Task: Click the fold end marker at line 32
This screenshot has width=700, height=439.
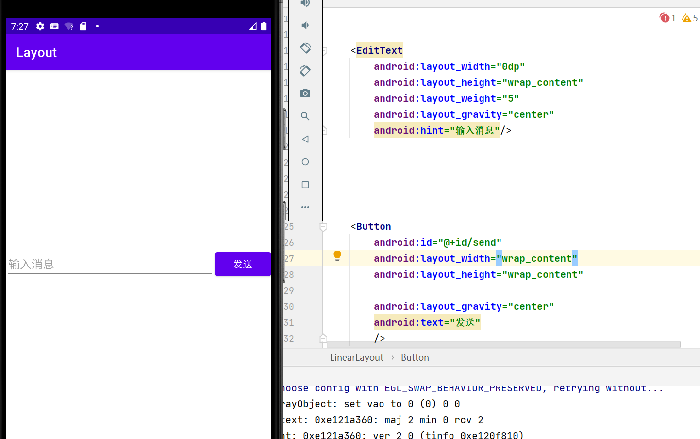Action: 324,338
